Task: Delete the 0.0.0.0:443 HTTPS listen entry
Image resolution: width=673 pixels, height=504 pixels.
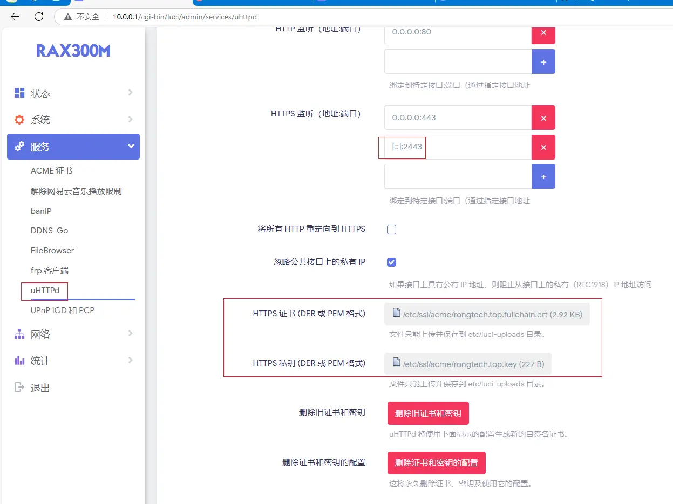Action: click(543, 118)
